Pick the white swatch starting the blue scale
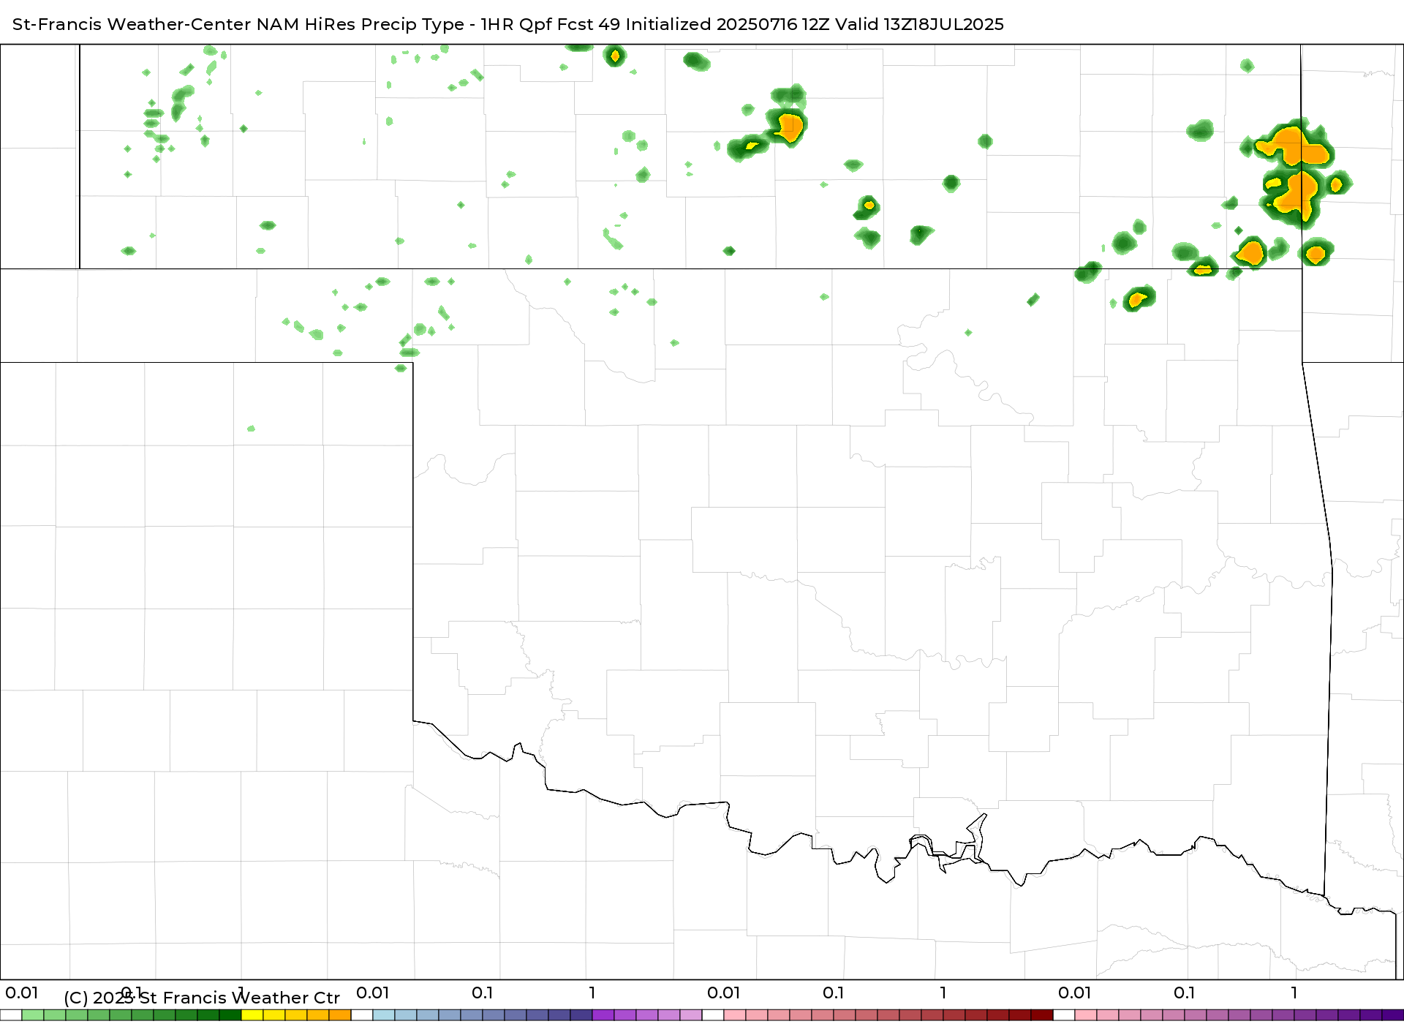1404x1024 pixels. tap(362, 1015)
